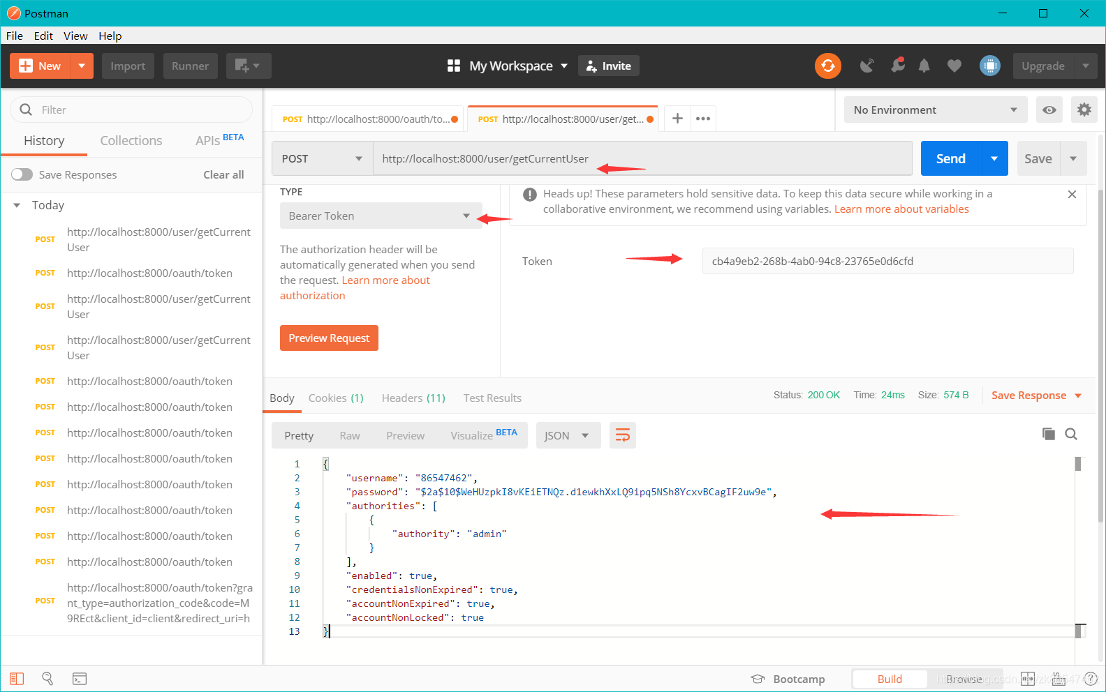The height and width of the screenshot is (692, 1106).
Task: Switch to Browse mode
Action: point(964,679)
